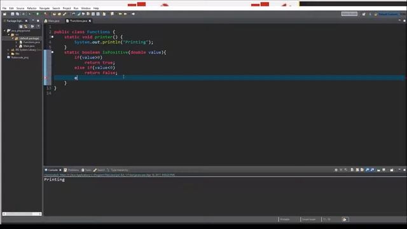Toggle Pin Console in Console toolbar
Screen dimensions: 407x229
pos(378,170)
